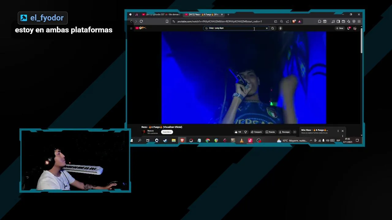This screenshot has width=392, height=220.
Task: Close the Mix playlist panel
Action: (342, 131)
